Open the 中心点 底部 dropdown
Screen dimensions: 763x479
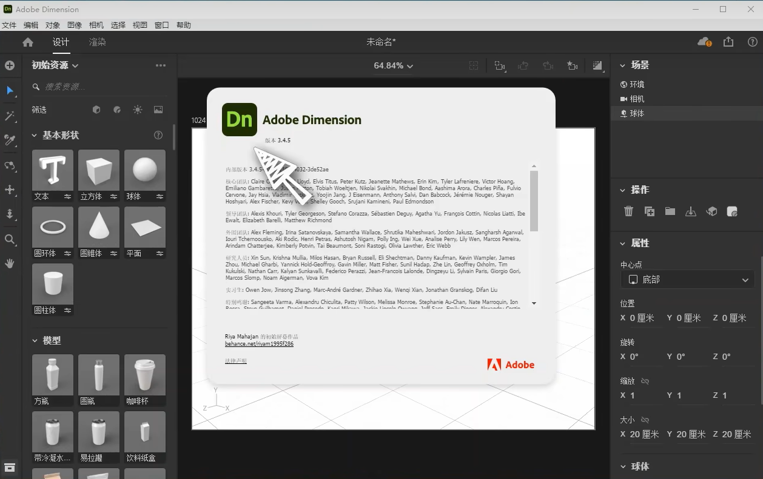(687, 280)
